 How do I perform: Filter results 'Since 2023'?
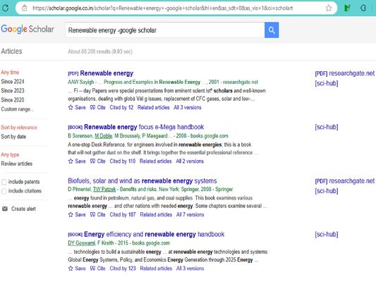(13, 90)
